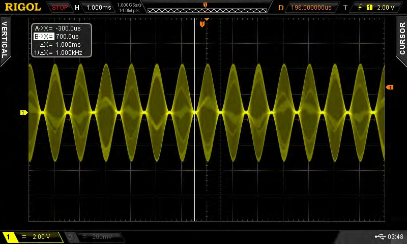Click the yellow channel 1 ground marker

pos(24,112)
